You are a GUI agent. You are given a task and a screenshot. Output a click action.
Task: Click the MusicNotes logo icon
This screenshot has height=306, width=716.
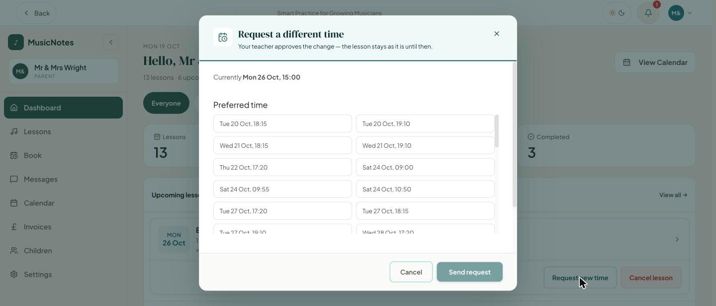16,42
